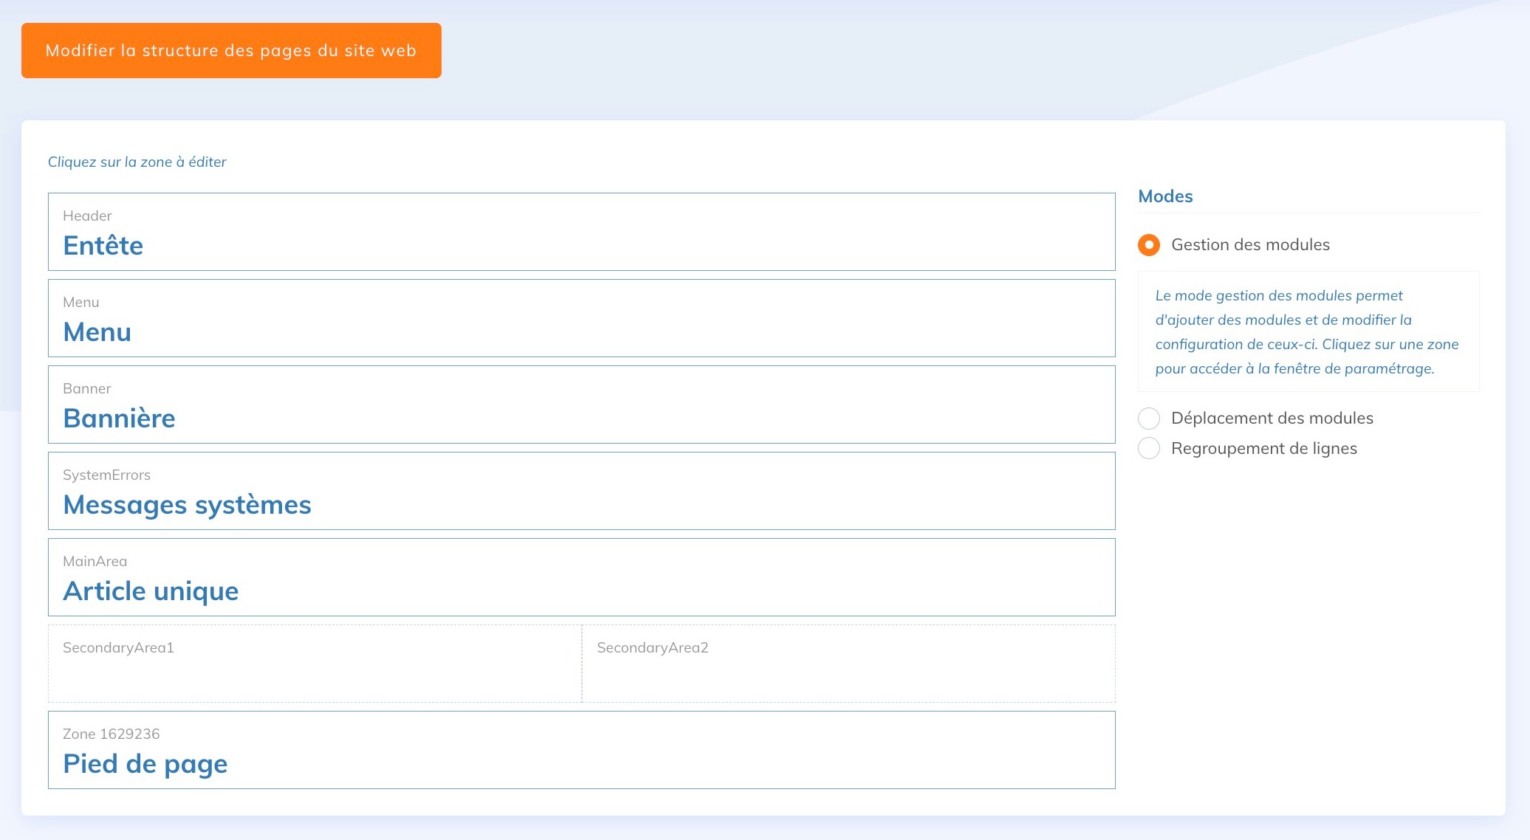Image resolution: width=1530 pixels, height=840 pixels.
Task: Select the Gestion des modules radio button
Action: (1149, 245)
